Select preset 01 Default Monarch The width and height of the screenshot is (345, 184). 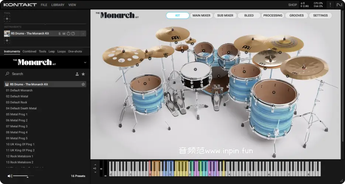[19, 91]
